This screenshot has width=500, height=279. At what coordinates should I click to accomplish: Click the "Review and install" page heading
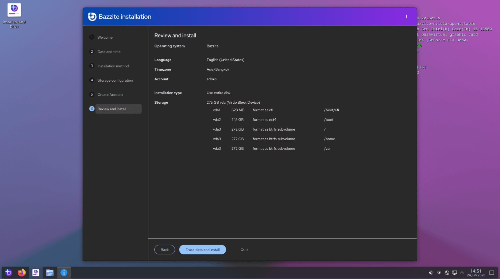pos(175,35)
